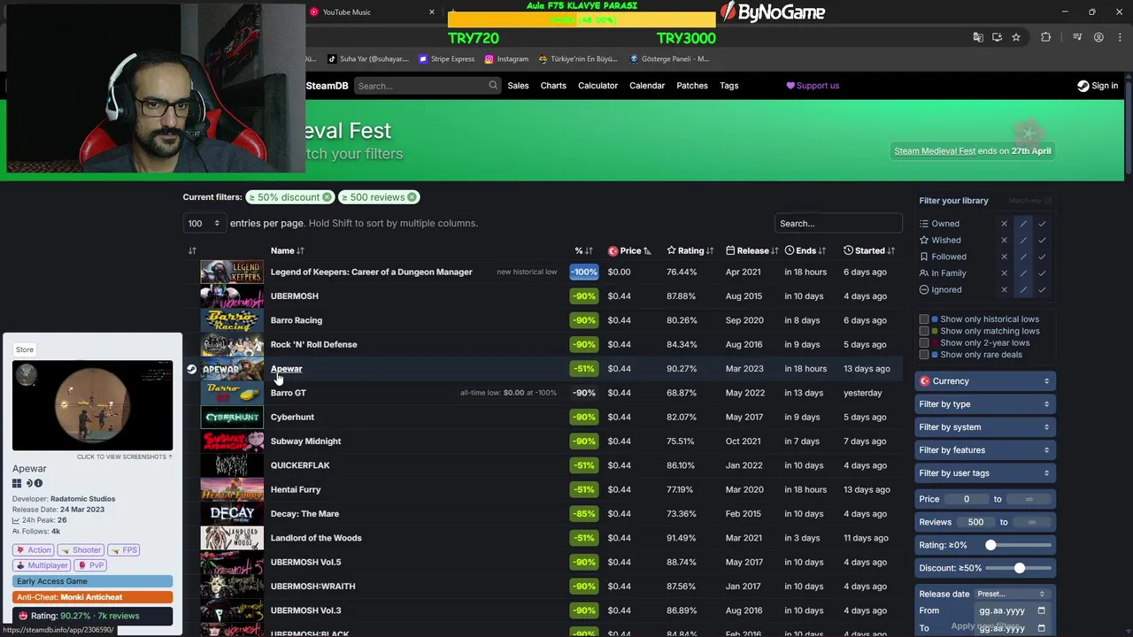Open the Calendar menu item
This screenshot has width=1133, height=637.
click(x=647, y=86)
